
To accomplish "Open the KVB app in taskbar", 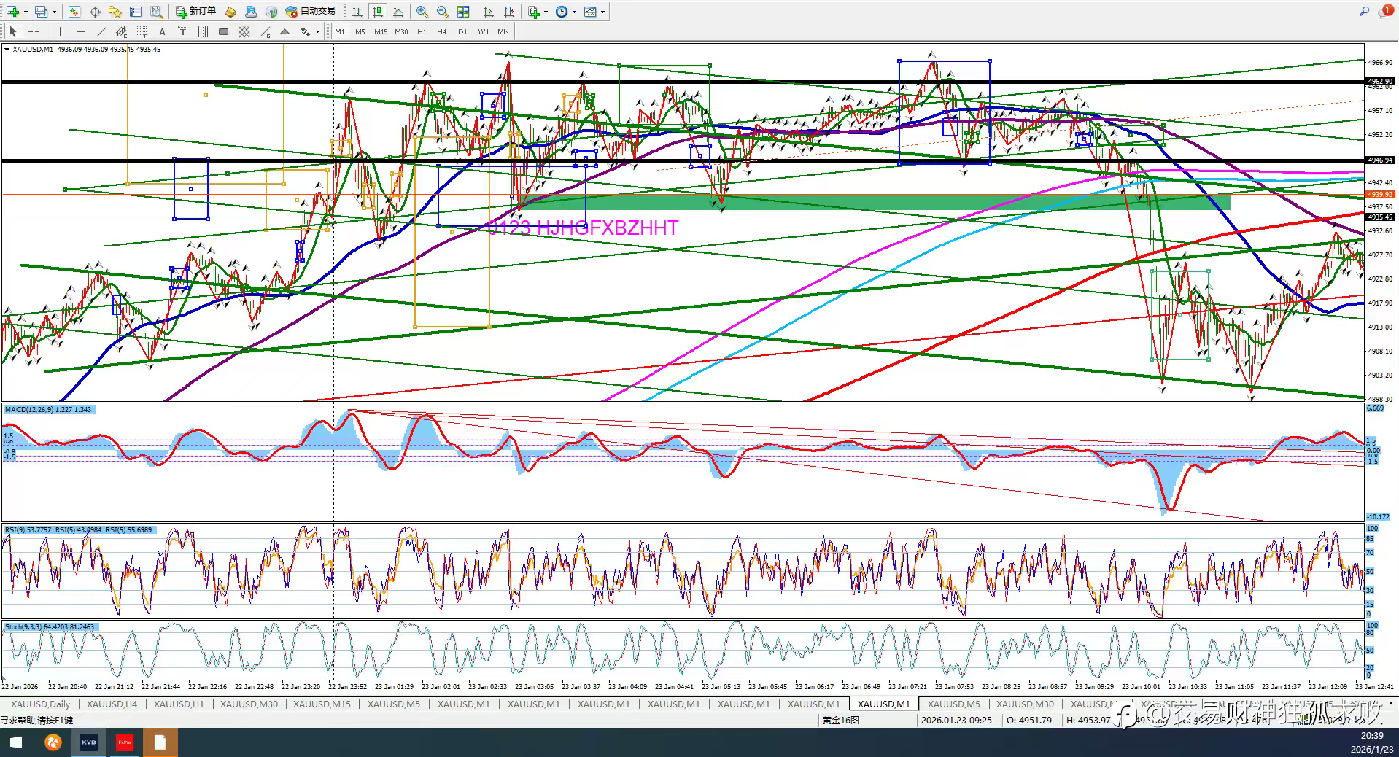I will (x=88, y=742).
